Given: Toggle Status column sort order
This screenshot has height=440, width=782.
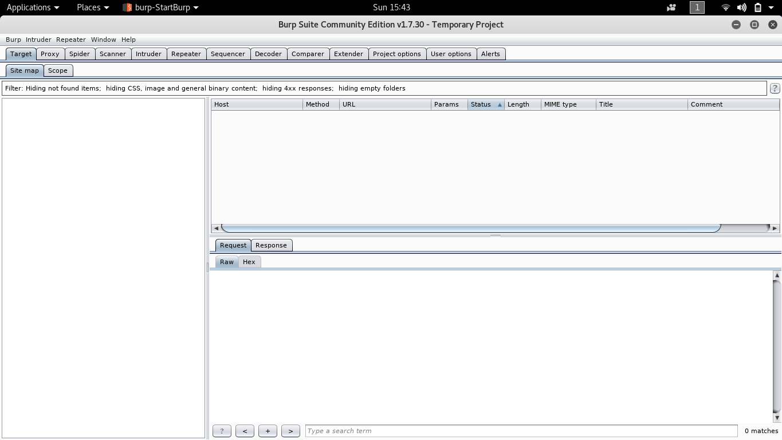Looking at the screenshot, I should pos(486,104).
